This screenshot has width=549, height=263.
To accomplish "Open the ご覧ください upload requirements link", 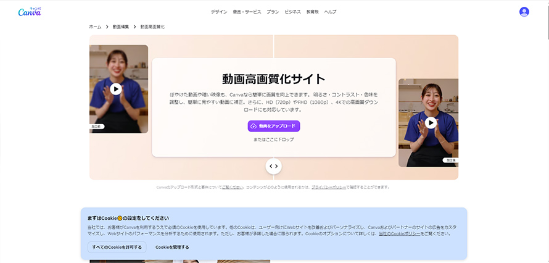I will pyautogui.click(x=233, y=187).
